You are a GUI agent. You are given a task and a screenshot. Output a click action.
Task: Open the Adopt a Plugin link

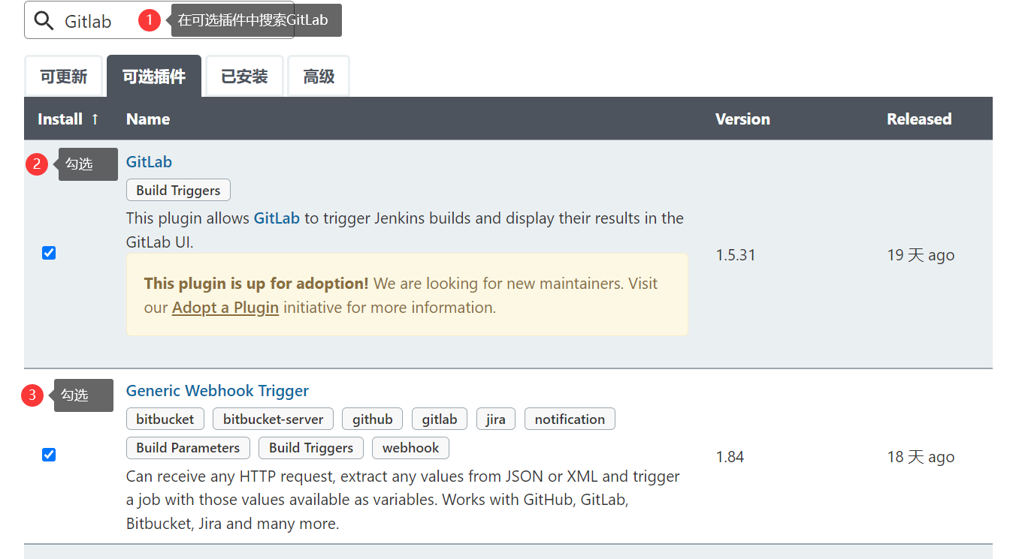tap(225, 308)
